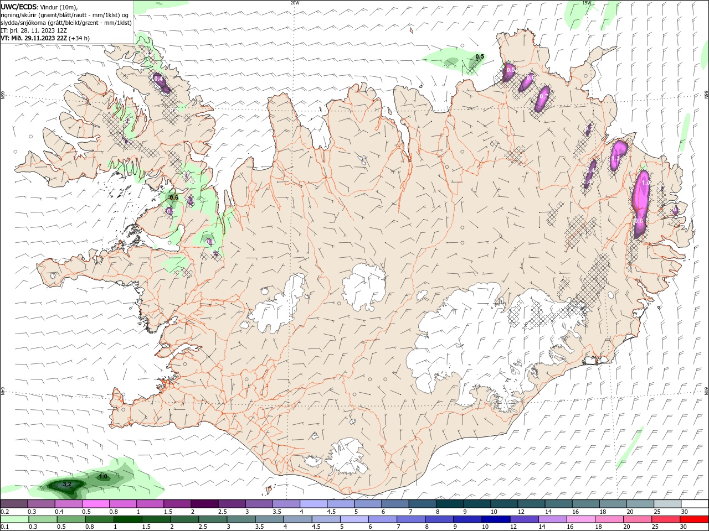Click the 1.5 label in top legend row
This screenshot has width=709, height=531.
click(x=167, y=512)
